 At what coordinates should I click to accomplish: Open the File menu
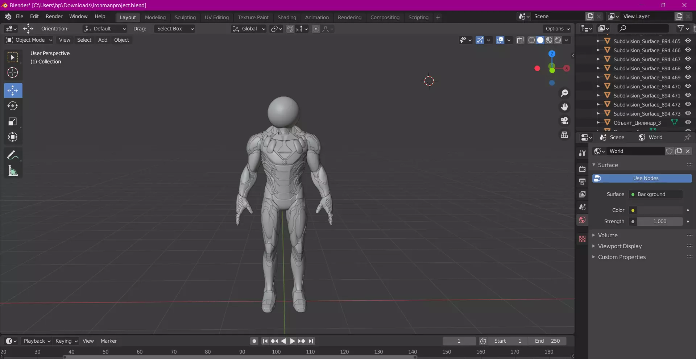20,17
